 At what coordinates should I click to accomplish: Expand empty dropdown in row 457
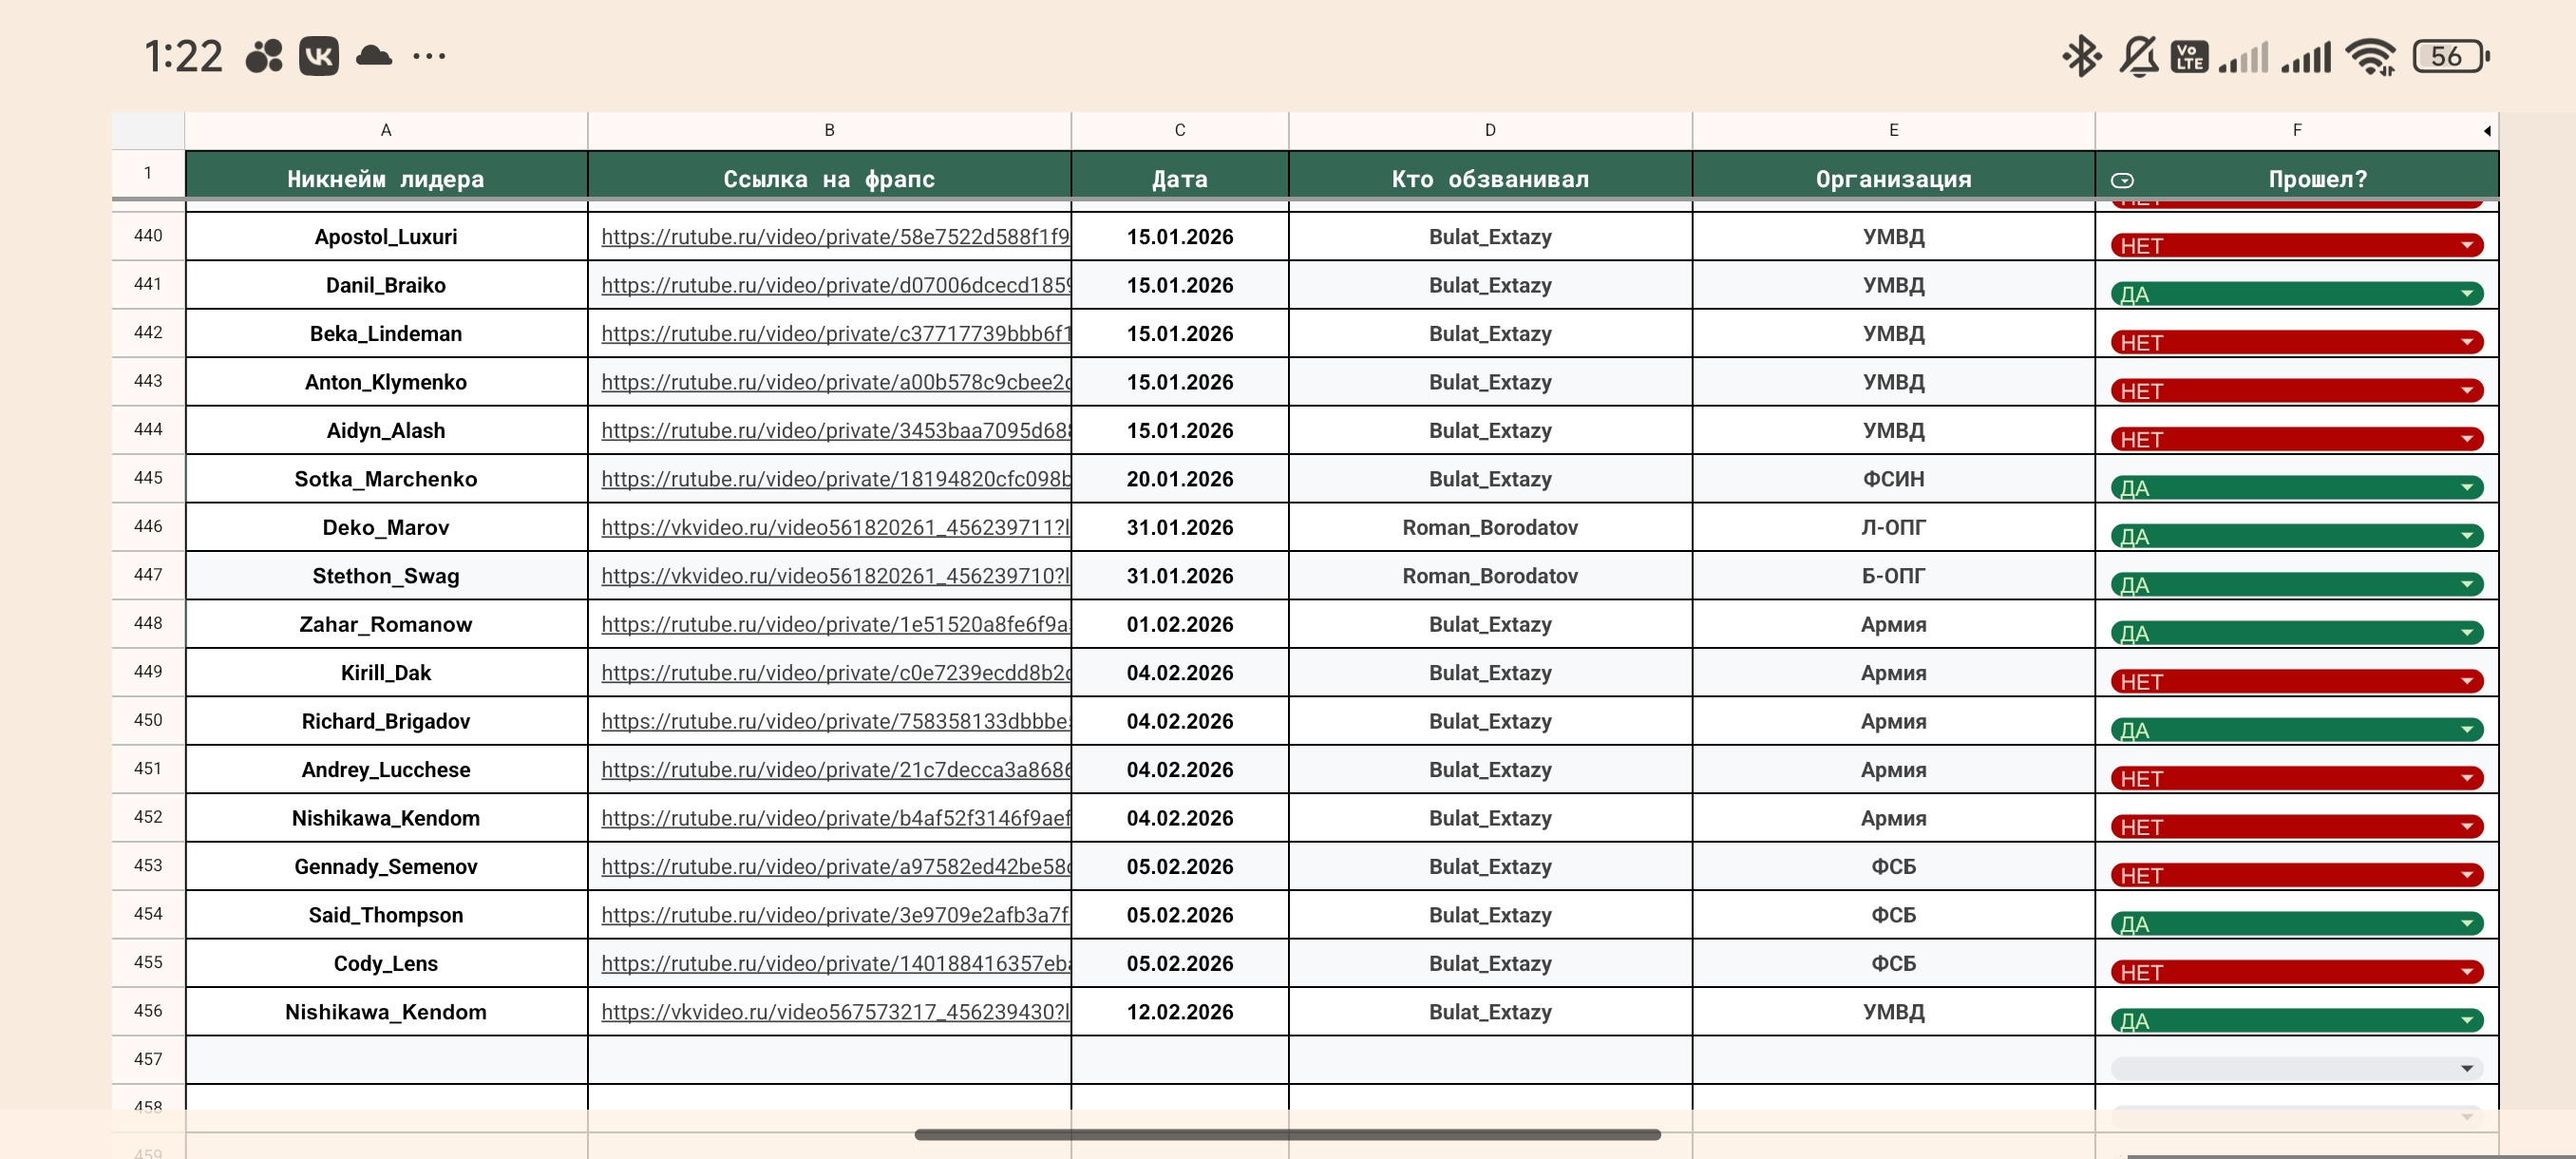(x=2466, y=1068)
